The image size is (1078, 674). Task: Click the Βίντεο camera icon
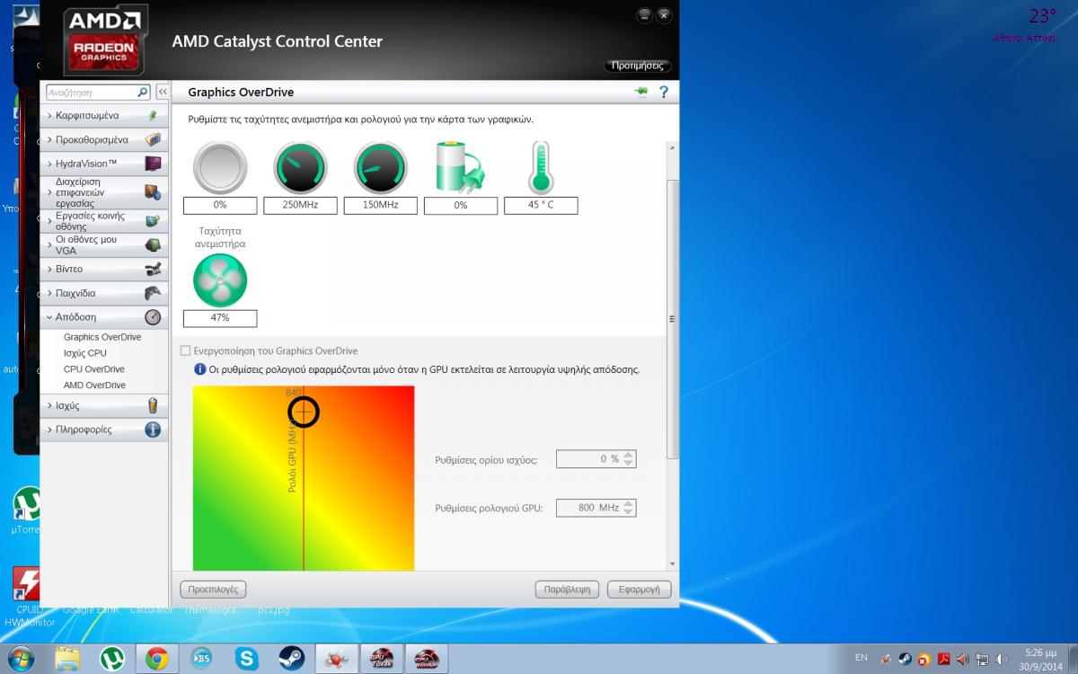click(x=153, y=269)
